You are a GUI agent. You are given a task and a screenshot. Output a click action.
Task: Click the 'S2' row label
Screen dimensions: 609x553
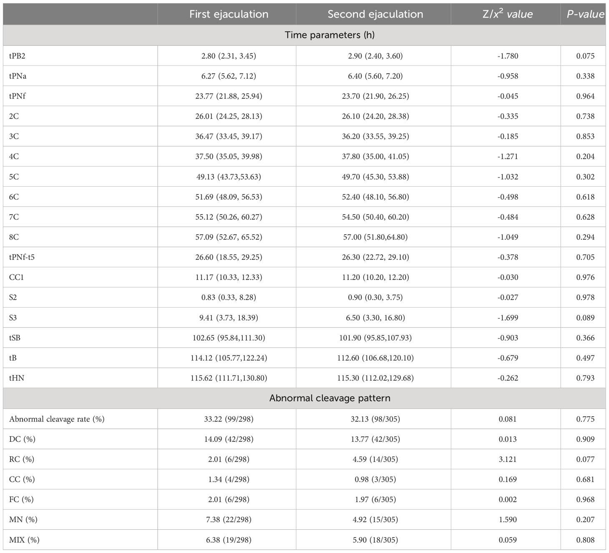(x=13, y=298)
